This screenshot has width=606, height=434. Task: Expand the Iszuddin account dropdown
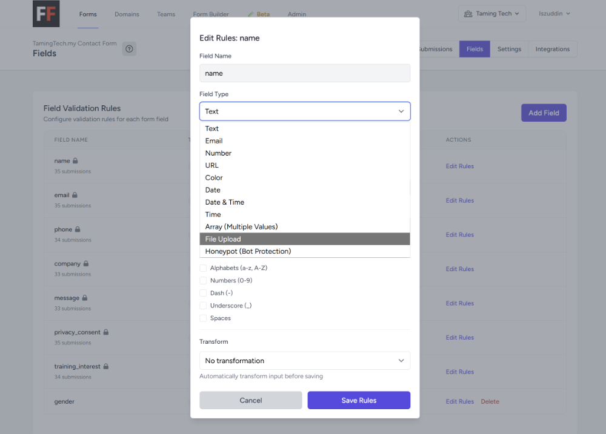554,13
